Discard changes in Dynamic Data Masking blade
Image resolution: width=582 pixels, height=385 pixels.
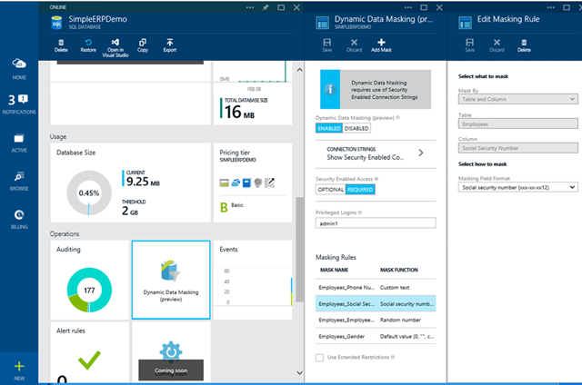coord(354,45)
